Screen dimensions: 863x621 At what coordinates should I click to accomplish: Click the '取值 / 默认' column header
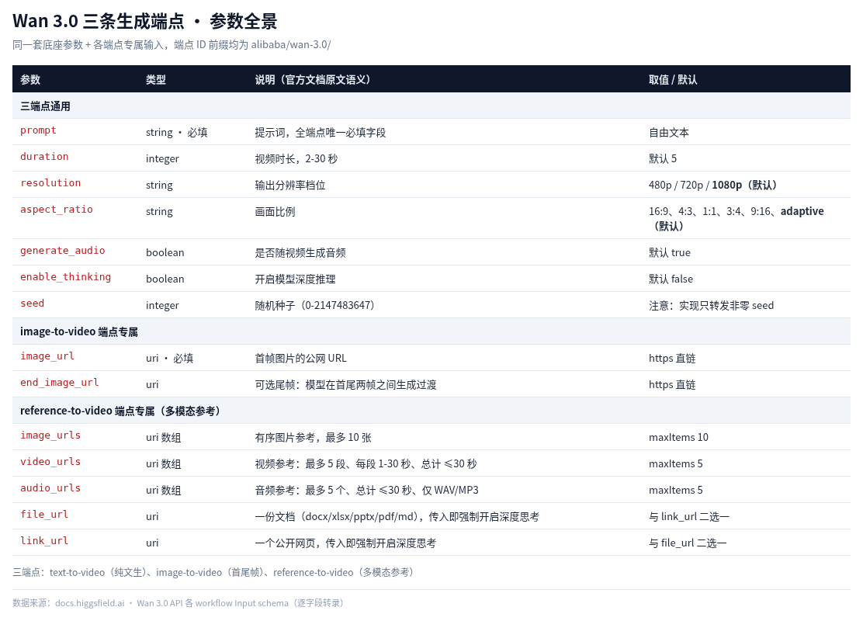tap(673, 79)
